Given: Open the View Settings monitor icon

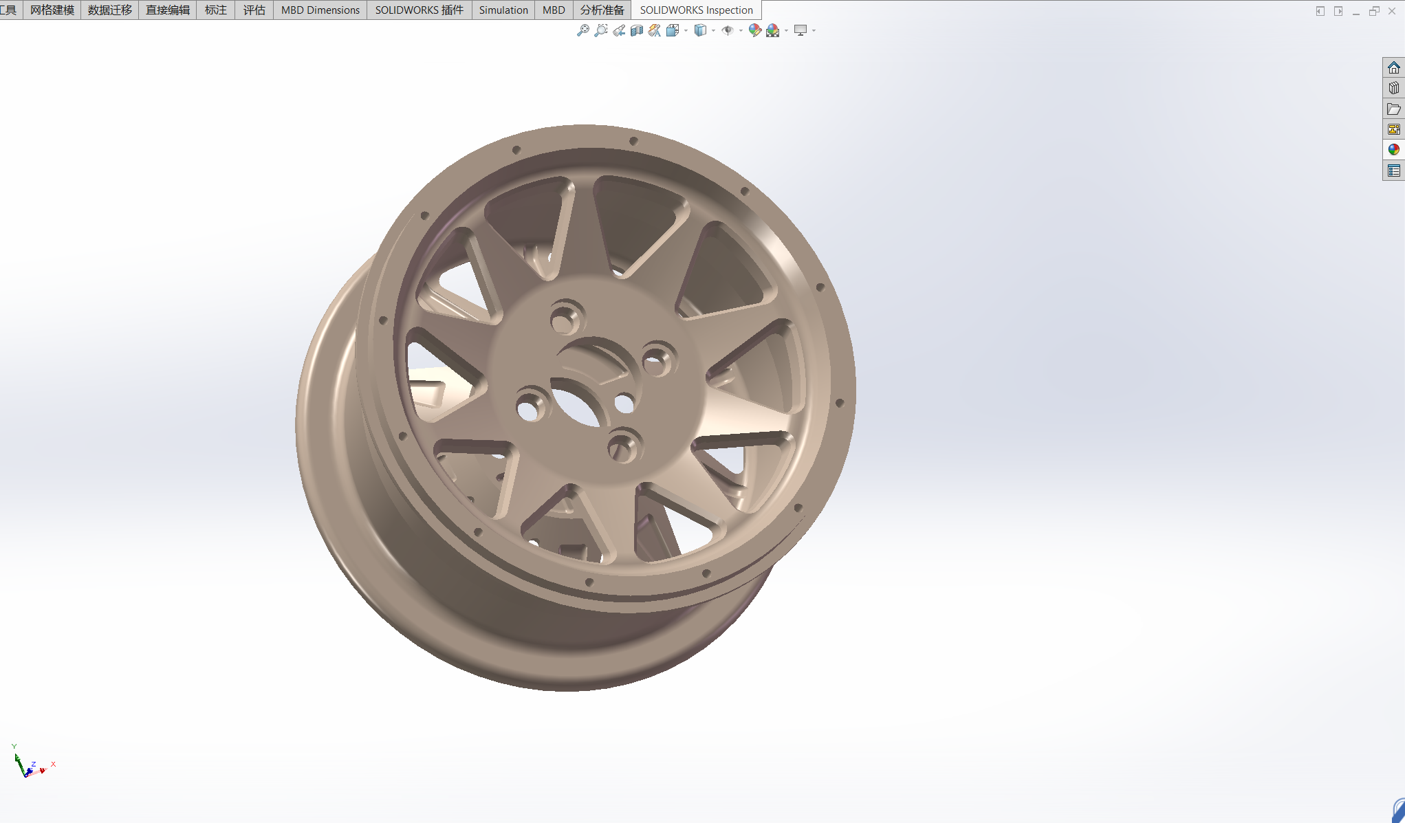Looking at the screenshot, I should click(800, 30).
